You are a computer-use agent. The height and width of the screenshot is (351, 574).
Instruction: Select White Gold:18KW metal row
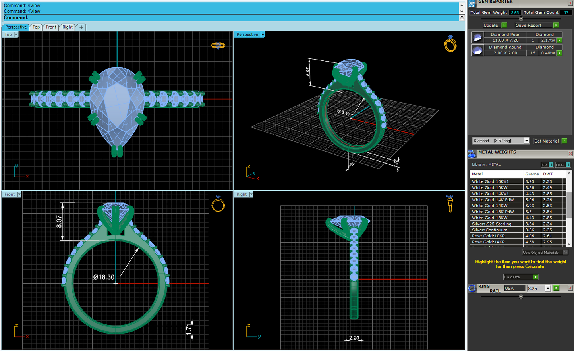click(x=518, y=218)
